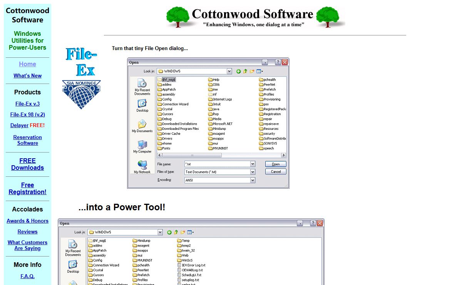Open the F.A.Q. link

27,276
